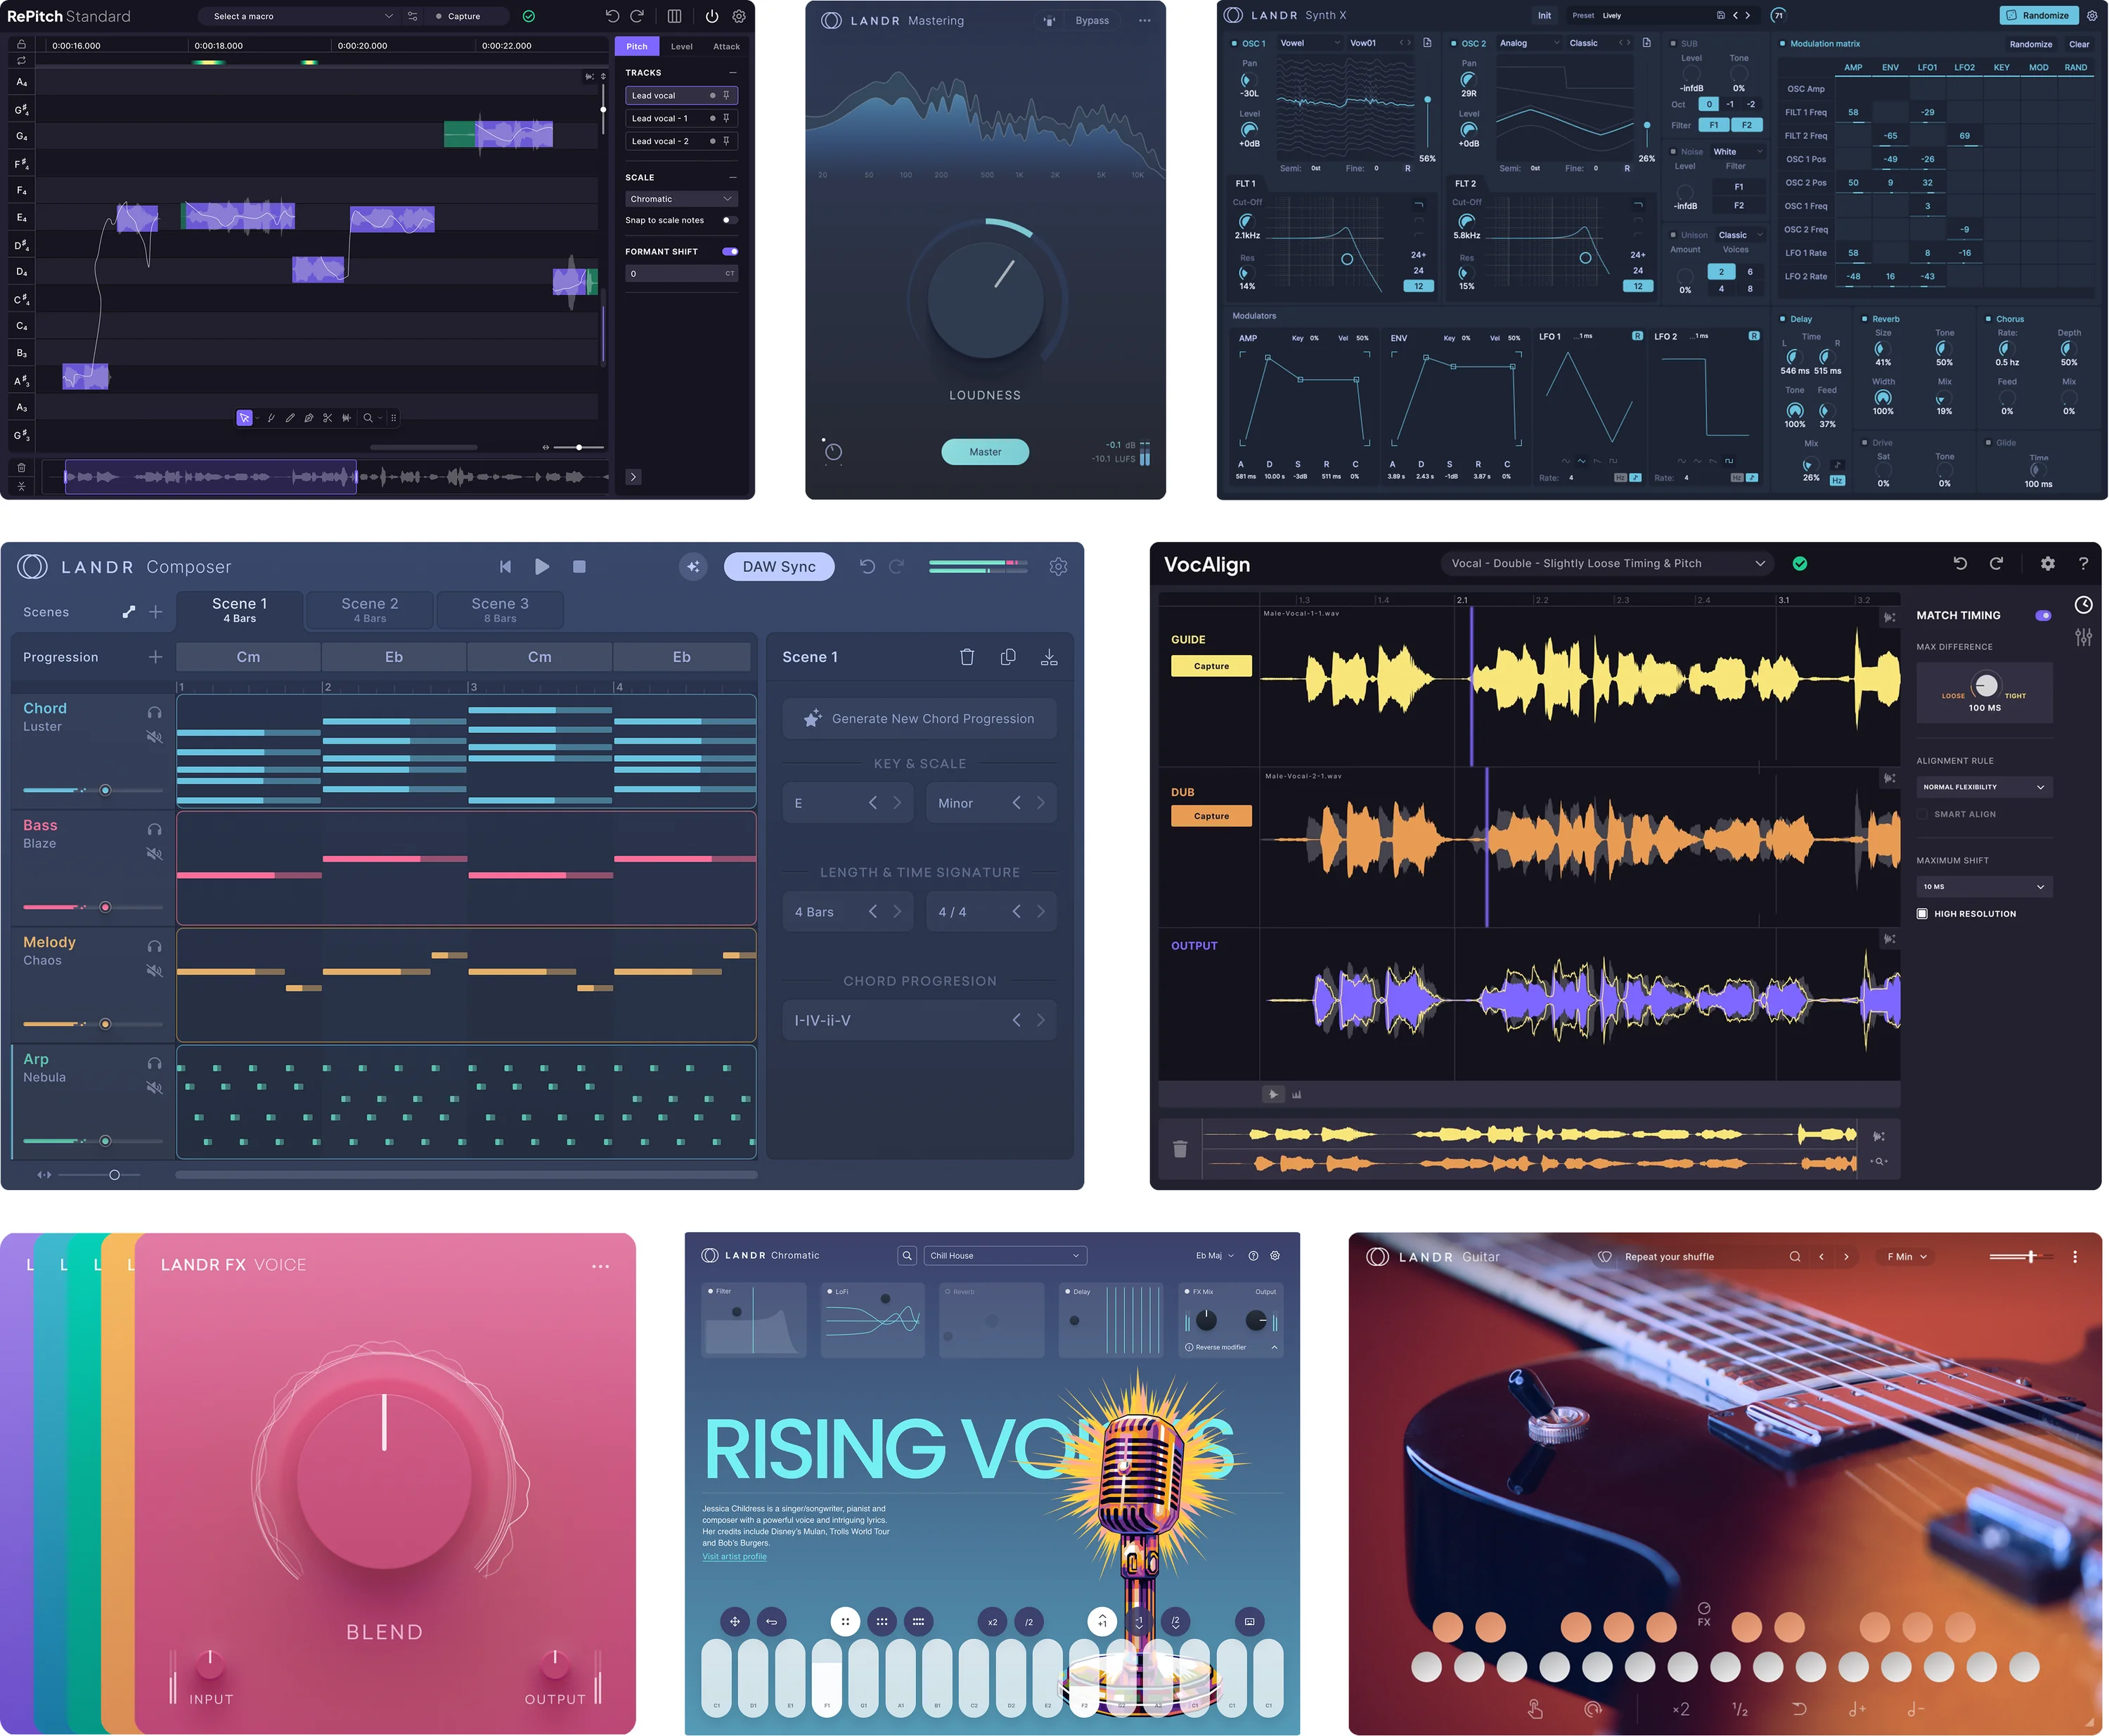
Task: Click the power icon in RePitch Standard
Action: pos(712,16)
